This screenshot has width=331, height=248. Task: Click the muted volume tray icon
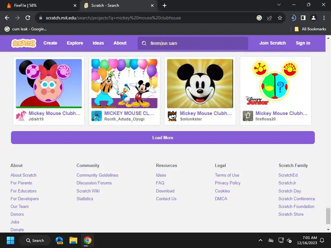(289, 240)
